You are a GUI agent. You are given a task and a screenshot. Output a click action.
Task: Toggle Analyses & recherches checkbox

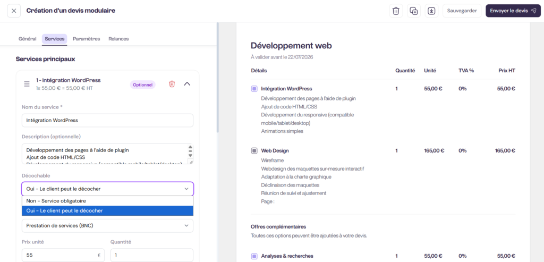[254, 256]
